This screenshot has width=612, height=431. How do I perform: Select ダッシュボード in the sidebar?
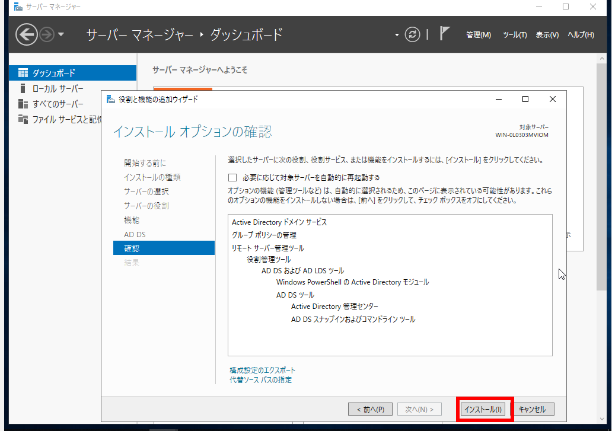click(72, 73)
